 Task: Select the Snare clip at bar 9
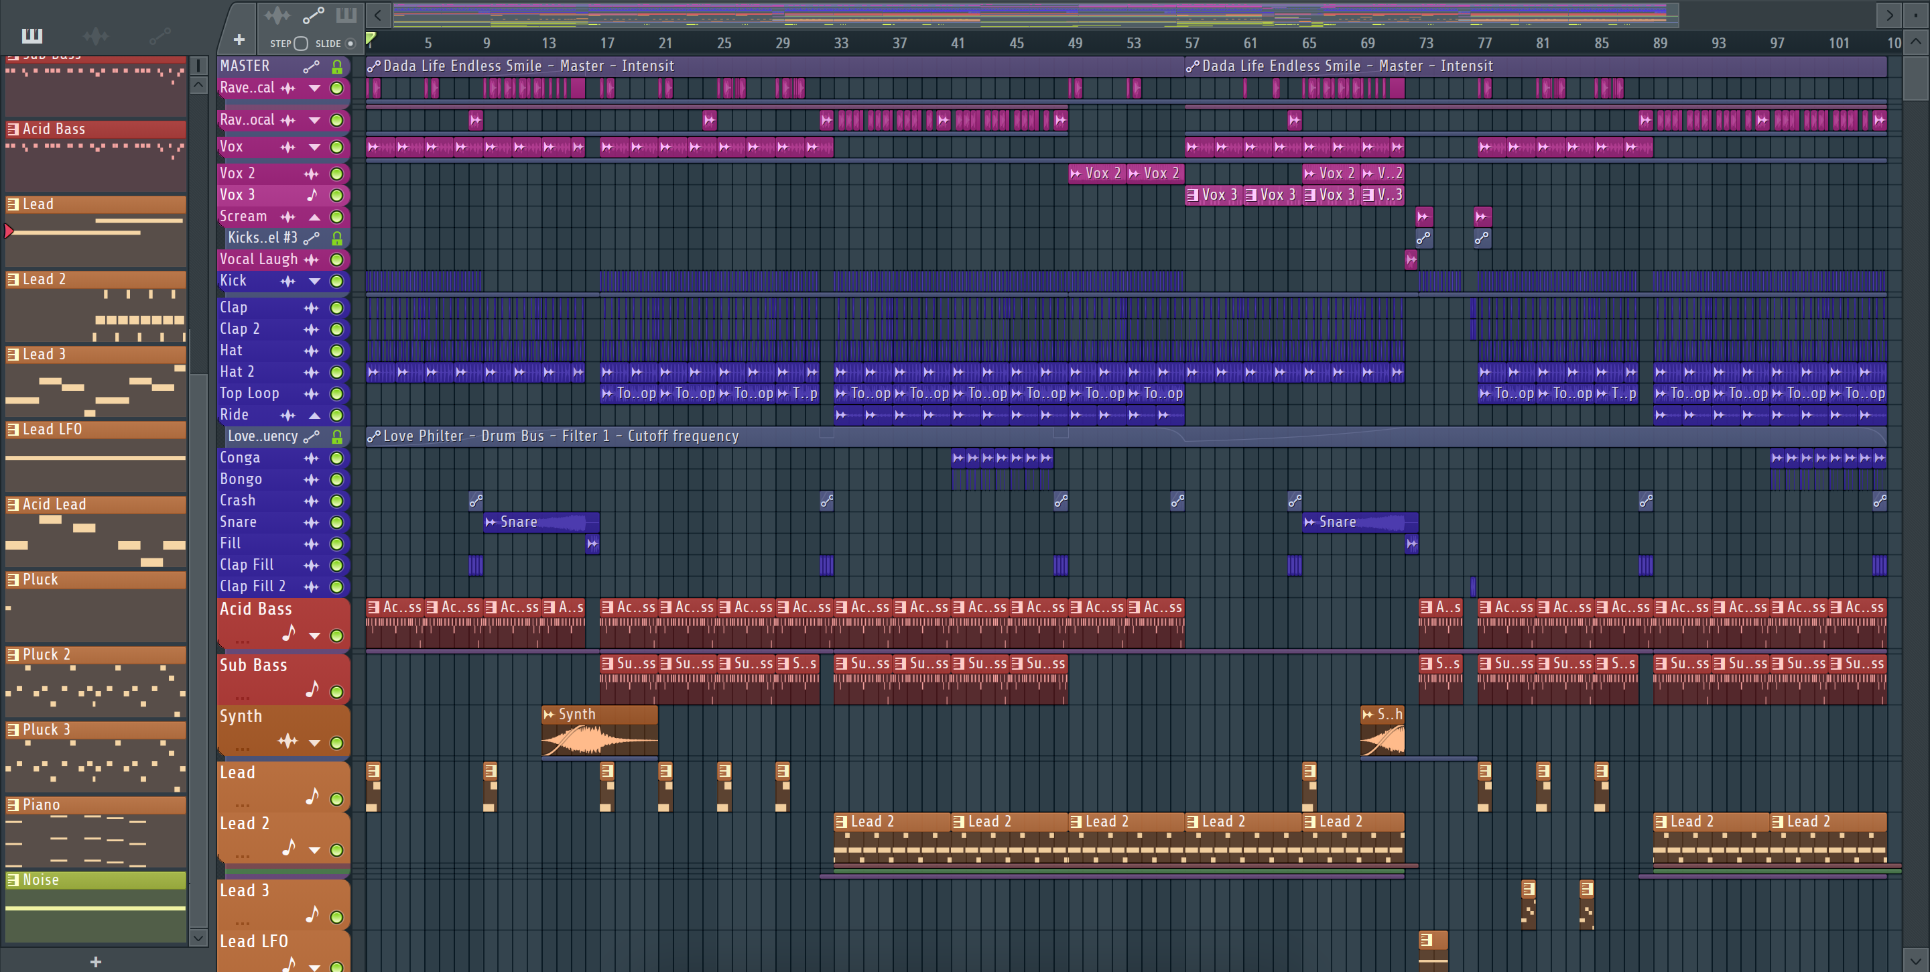click(x=541, y=522)
